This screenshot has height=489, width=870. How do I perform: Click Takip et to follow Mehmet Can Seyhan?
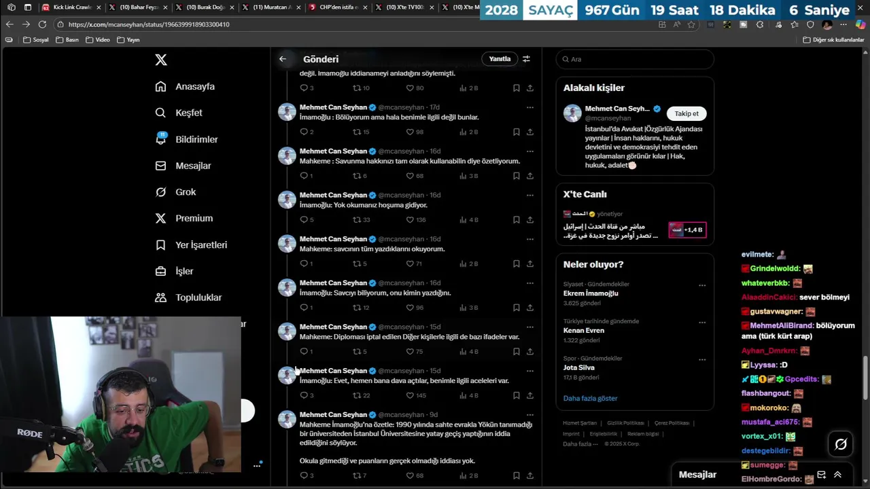pyautogui.click(x=686, y=113)
